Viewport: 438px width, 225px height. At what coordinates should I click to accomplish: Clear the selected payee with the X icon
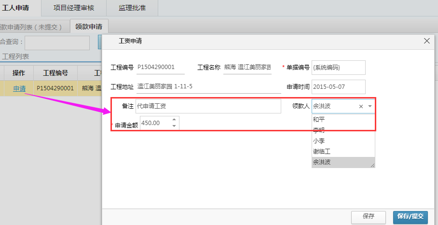(361, 107)
